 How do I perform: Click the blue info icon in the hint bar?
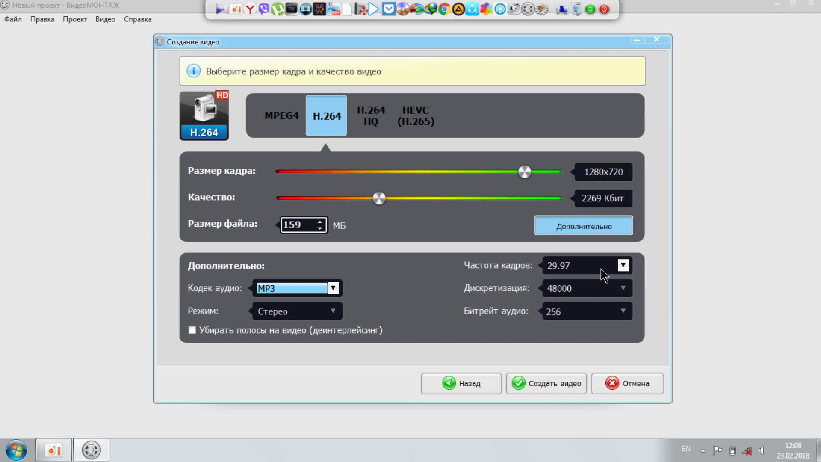tap(193, 71)
